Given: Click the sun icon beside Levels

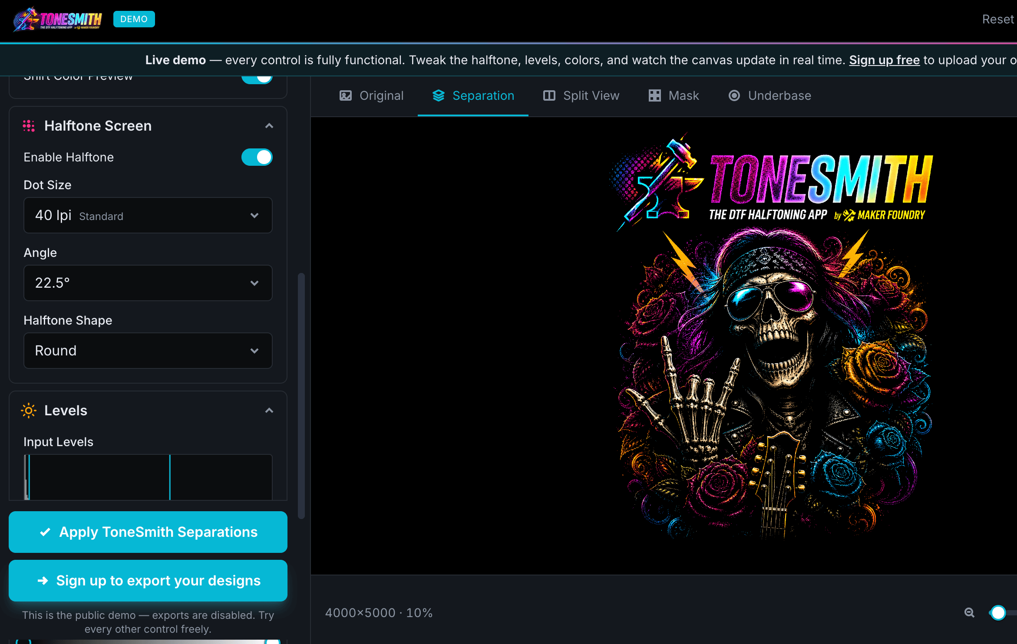Looking at the screenshot, I should click(29, 411).
